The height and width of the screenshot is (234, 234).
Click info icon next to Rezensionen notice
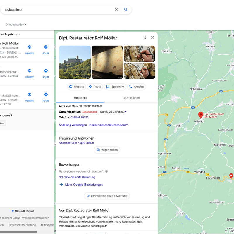[106, 171]
